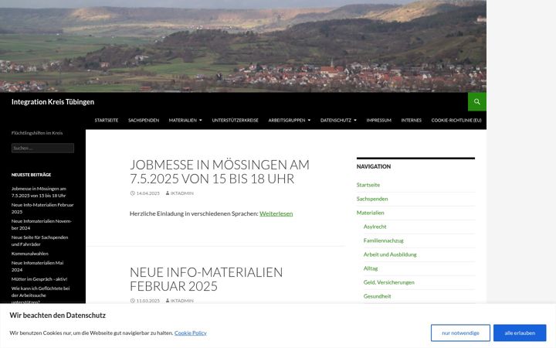Screen dimensions: 556x348
Task: Open the green search icon button
Action: pos(477,101)
